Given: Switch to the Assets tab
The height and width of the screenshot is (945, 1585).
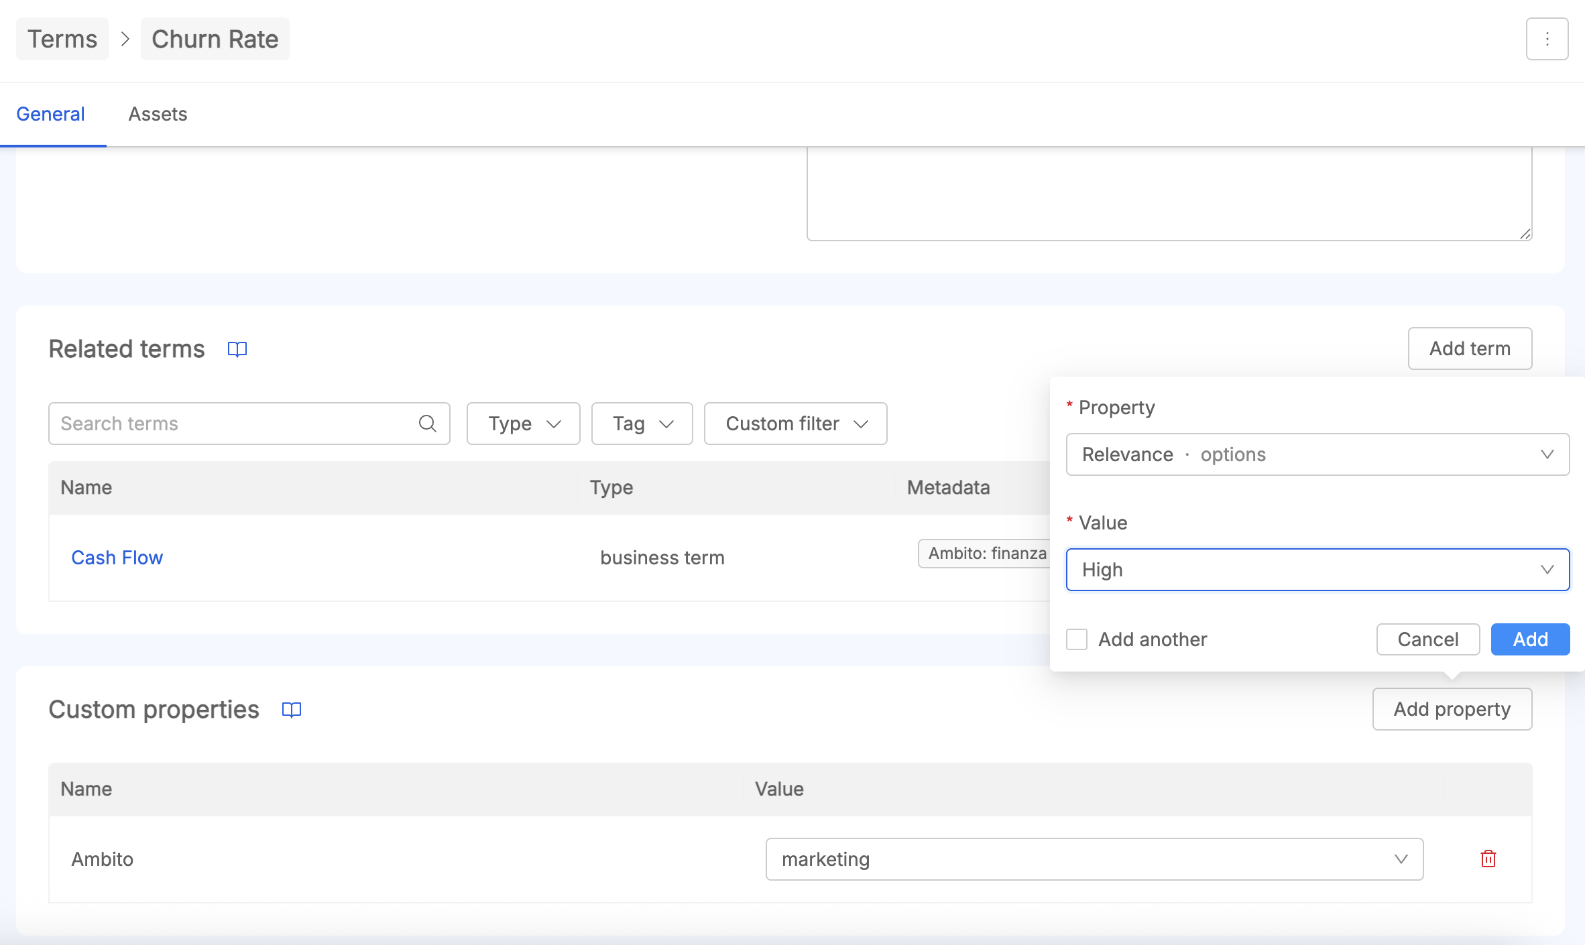Looking at the screenshot, I should point(158,114).
